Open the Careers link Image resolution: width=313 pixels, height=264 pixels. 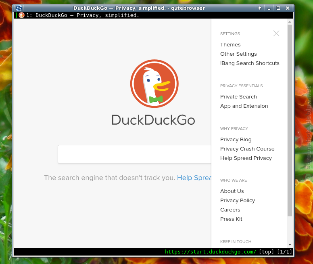(x=230, y=210)
